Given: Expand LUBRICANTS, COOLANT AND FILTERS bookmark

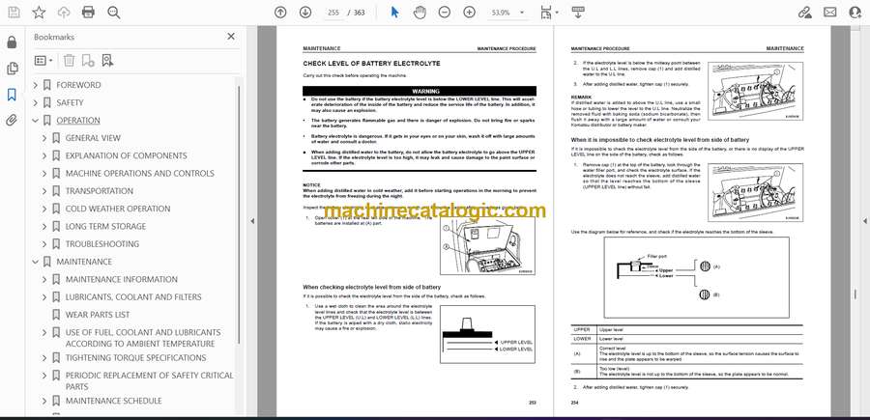Looking at the screenshot, I should click(44, 297).
